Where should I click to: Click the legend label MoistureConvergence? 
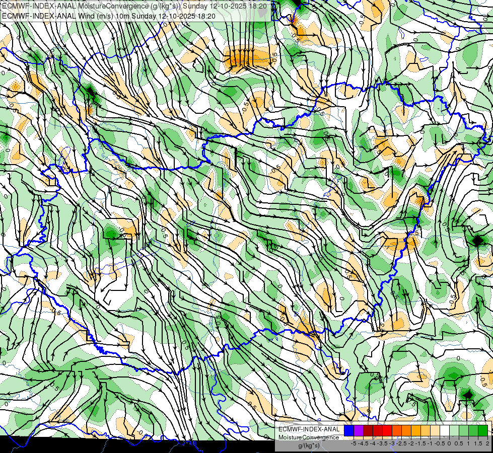pyautogui.click(x=309, y=437)
